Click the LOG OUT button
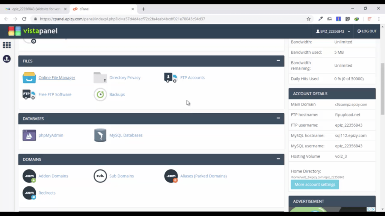 [x=367, y=31]
